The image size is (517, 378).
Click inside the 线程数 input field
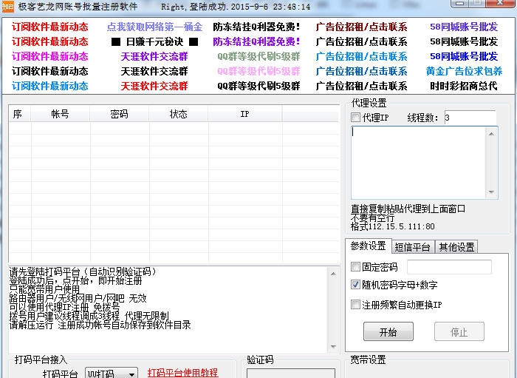tap(469, 118)
